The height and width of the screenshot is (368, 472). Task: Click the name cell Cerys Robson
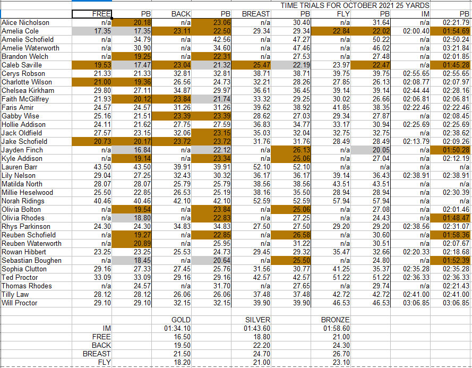36,73
